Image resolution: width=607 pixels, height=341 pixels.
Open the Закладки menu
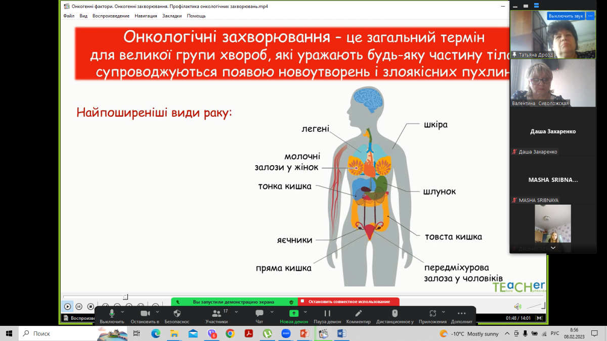coord(172,16)
